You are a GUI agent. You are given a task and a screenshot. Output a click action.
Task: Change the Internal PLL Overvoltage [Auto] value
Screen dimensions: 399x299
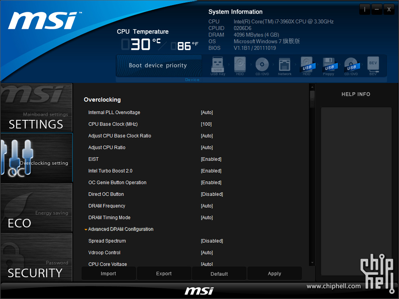coord(207,113)
